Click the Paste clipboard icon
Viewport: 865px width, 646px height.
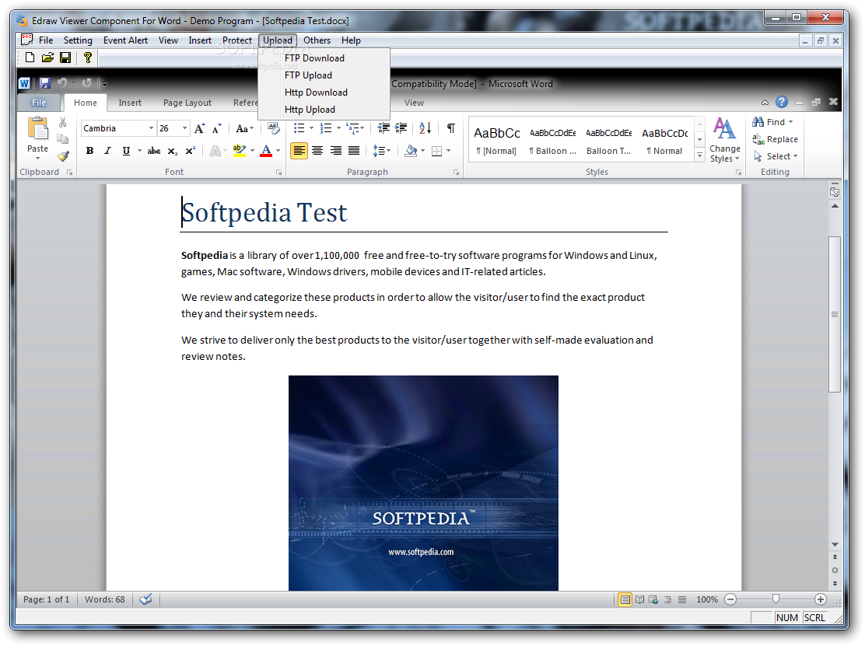(37, 128)
